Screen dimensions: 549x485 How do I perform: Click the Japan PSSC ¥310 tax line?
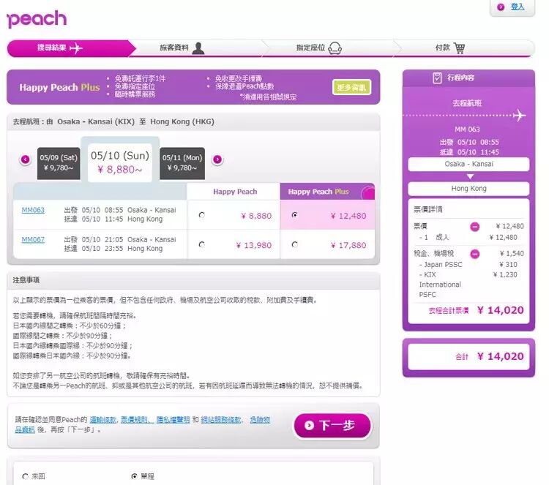click(468, 265)
